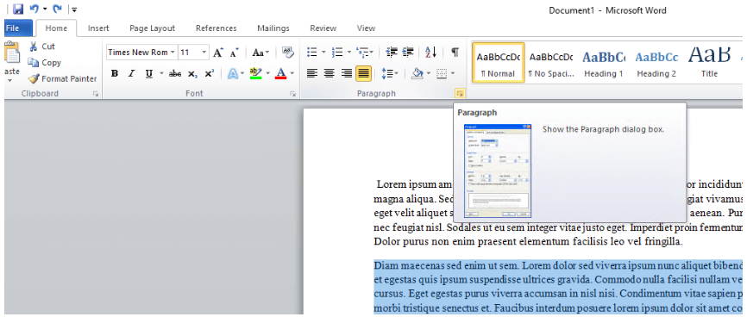Decrease paragraph indent
The image size is (747, 317).
[x=392, y=52]
